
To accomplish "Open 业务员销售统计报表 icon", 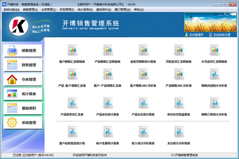I will 143,50.
